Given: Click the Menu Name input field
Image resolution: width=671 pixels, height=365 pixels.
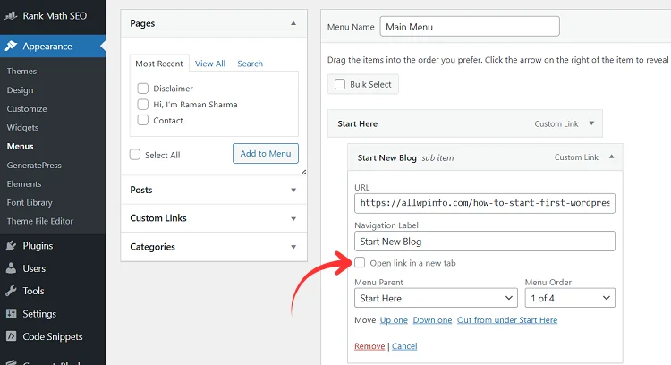Looking at the screenshot, I should [470, 27].
